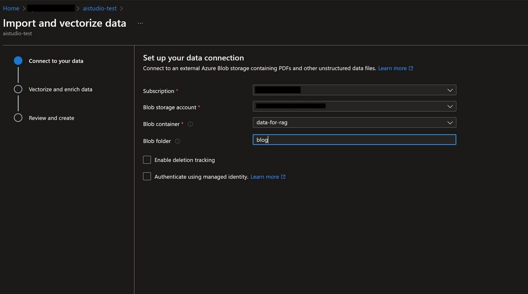Open the aistudio-test breadcrumb link
The width and height of the screenshot is (528, 294).
coord(100,8)
